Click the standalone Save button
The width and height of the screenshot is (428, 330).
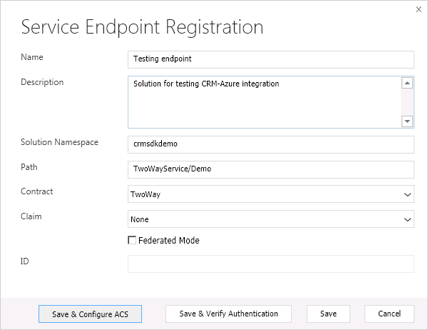(328, 314)
